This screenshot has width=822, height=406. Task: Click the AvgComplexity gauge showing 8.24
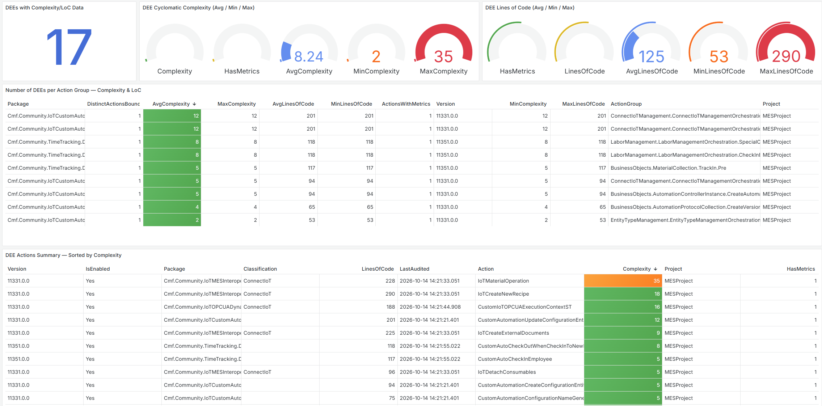pos(309,49)
